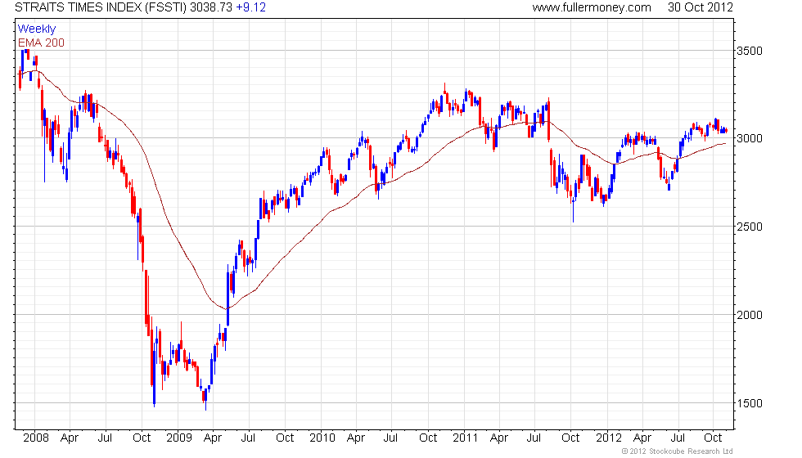Click the +9.12 change value

[x=250, y=7]
